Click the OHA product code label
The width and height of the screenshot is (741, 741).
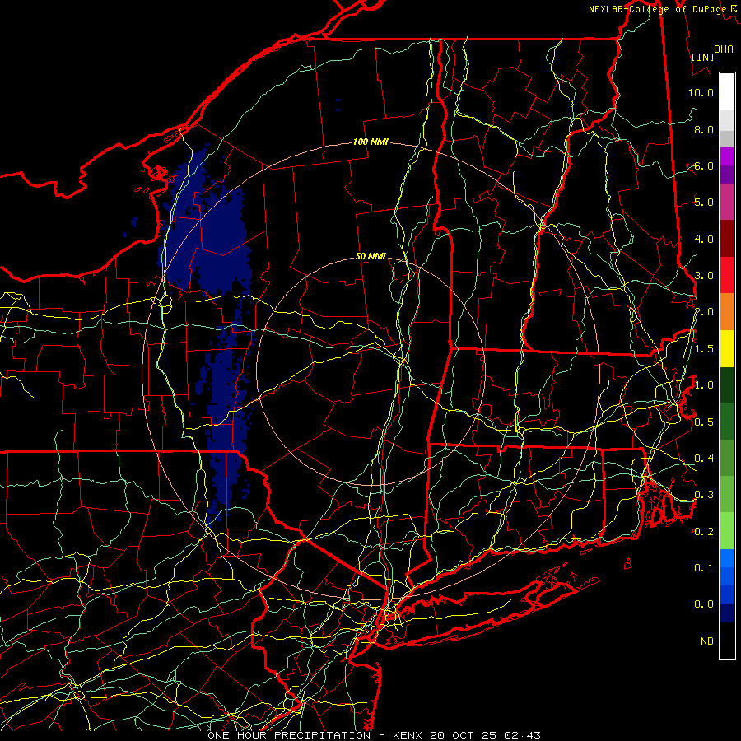[x=724, y=49]
